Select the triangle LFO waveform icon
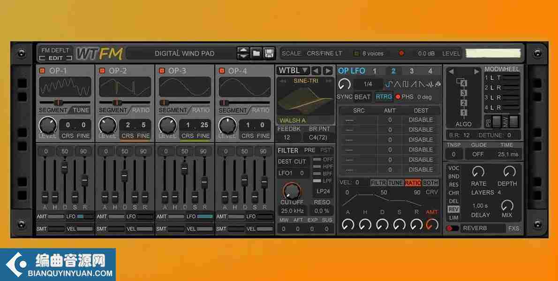The image size is (558, 281). point(397,84)
